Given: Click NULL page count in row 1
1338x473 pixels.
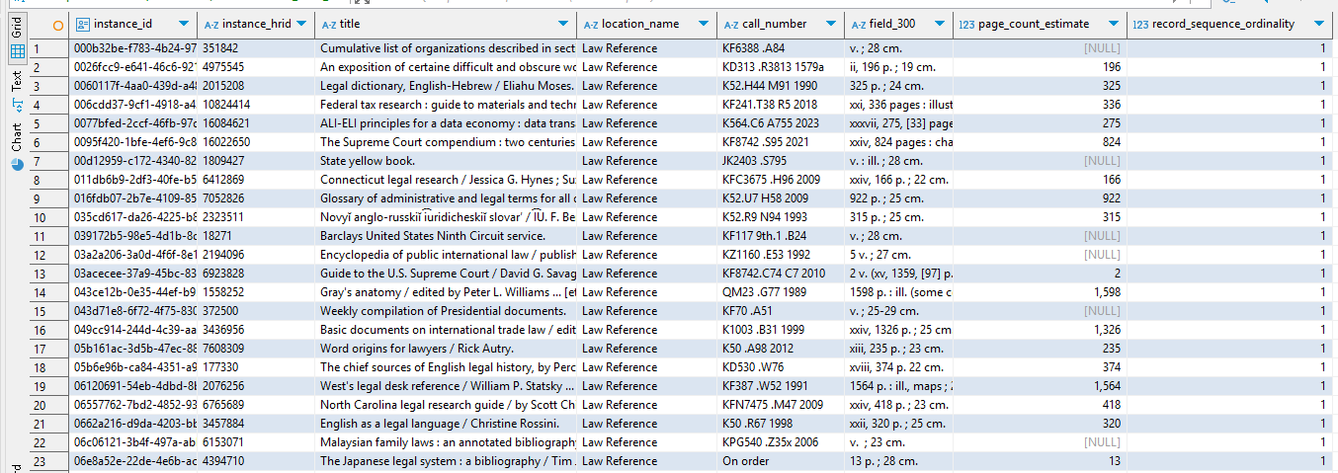Looking at the screenshot, I should coord(1040,47).
